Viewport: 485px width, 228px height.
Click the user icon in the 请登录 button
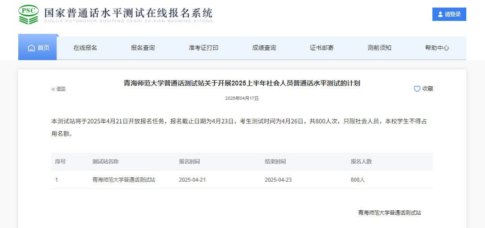coord(440,14)
